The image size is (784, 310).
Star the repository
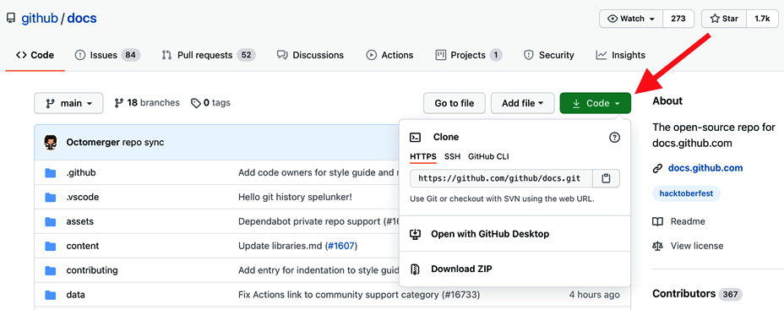click(724, 19)
